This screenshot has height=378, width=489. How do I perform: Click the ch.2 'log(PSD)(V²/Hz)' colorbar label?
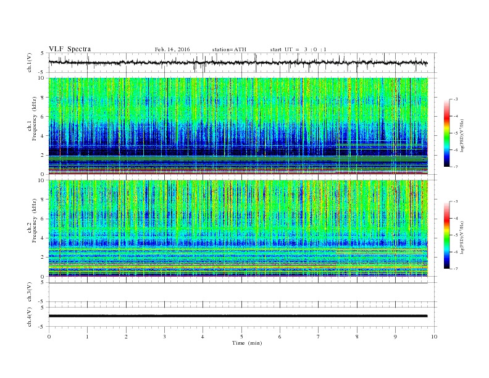click(462, 237)
